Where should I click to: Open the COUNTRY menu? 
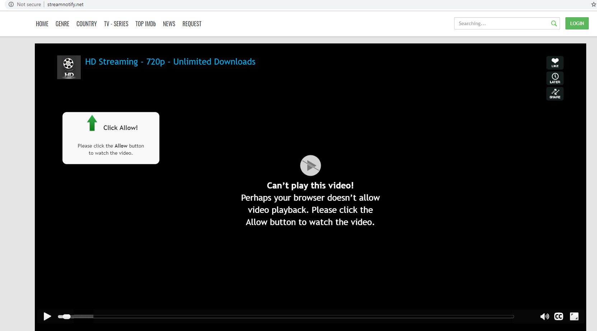87,24
